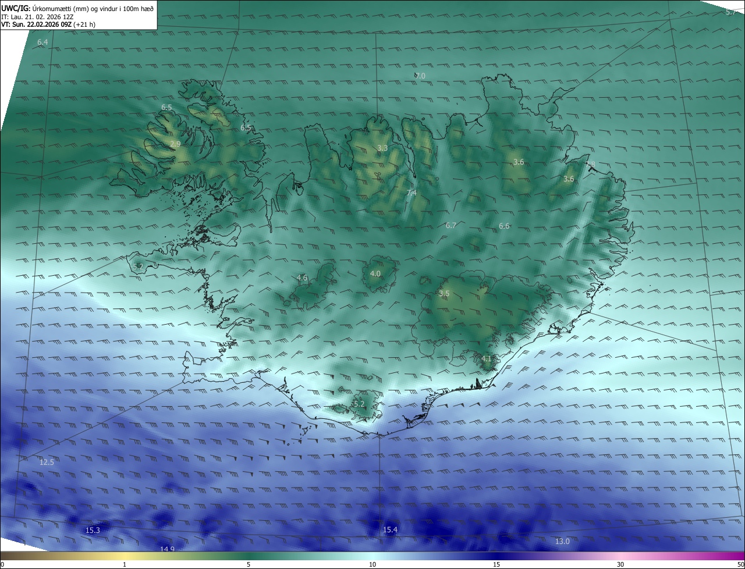Click the 12.5 value label over the ocean
This screenshot has height=569, width=745.
point(47,463)
